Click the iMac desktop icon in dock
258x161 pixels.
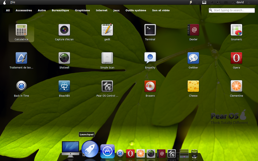(x=70, y=149)
